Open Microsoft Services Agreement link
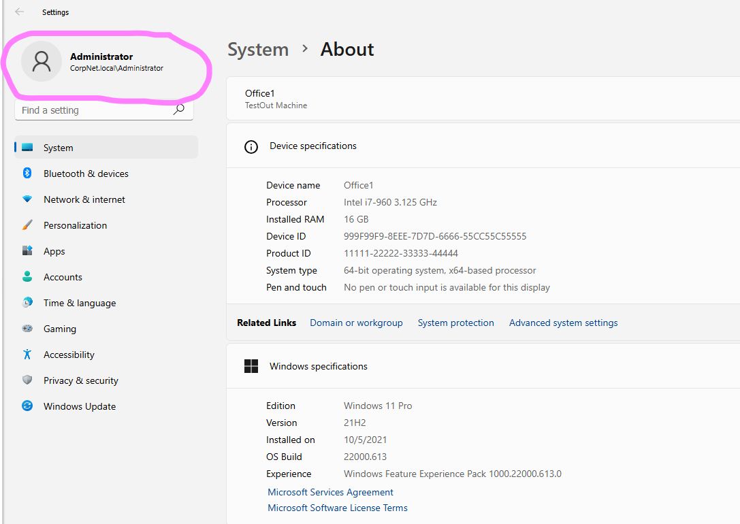740x524 pixels. point(330,492)
